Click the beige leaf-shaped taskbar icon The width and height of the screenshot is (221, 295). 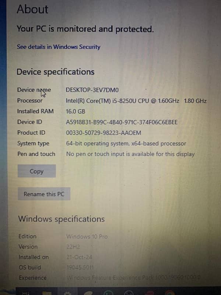coord(88,293)
